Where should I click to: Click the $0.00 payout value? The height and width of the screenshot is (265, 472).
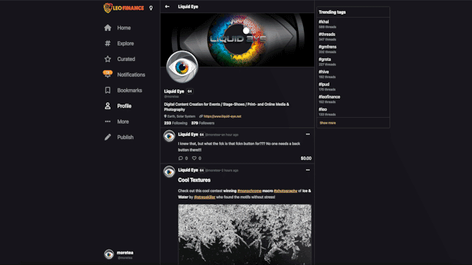306,158
